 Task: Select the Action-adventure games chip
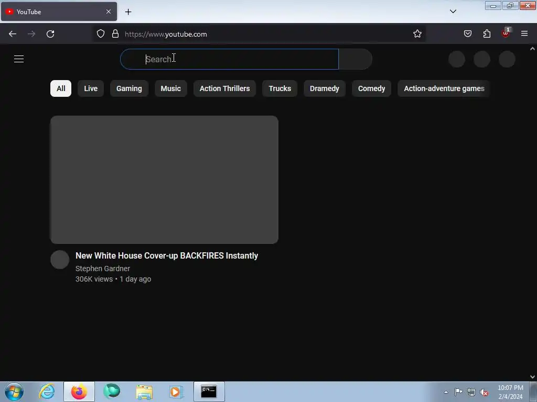tap(444, 88)
